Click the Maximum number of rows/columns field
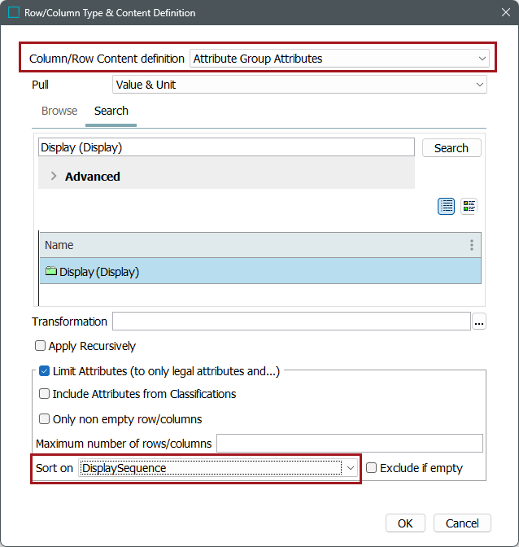The width and height of the screenshot is (519, 547). 349,444
